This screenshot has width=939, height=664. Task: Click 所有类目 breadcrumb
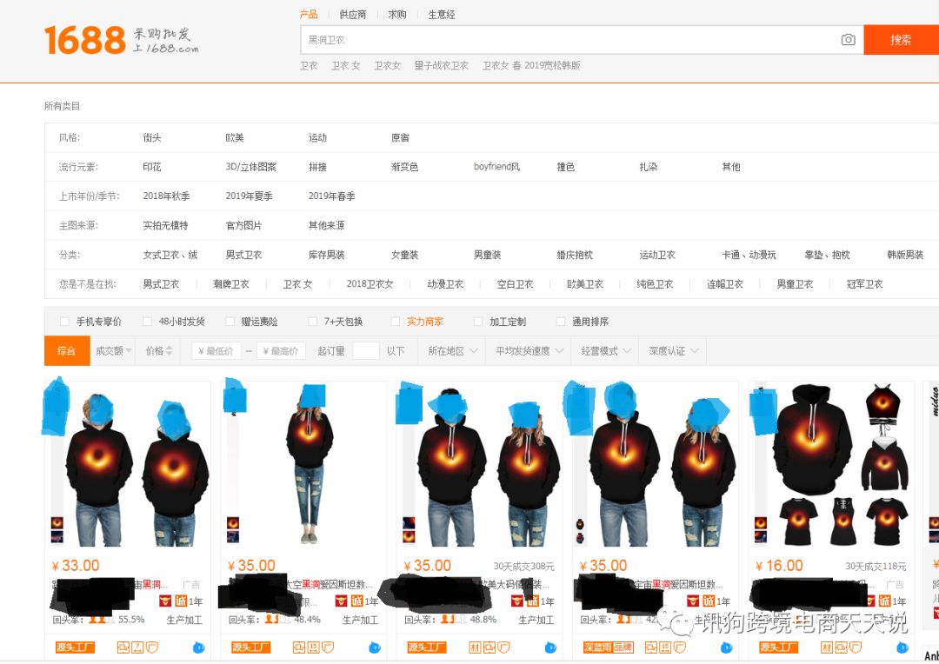63,107
